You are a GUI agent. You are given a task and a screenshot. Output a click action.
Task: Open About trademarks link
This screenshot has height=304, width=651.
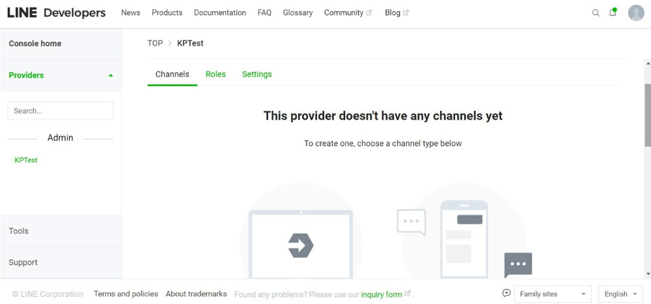point(197,294)
